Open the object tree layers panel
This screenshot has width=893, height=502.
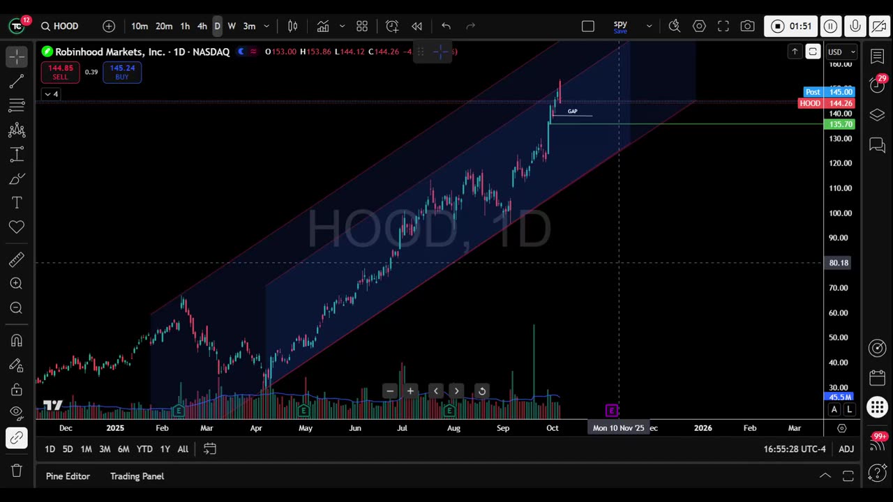click(878, 115)
